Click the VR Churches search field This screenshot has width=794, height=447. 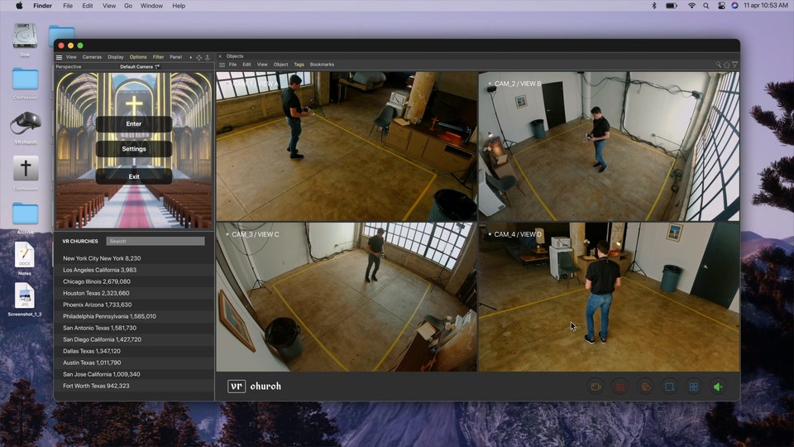tap(155, 241)
